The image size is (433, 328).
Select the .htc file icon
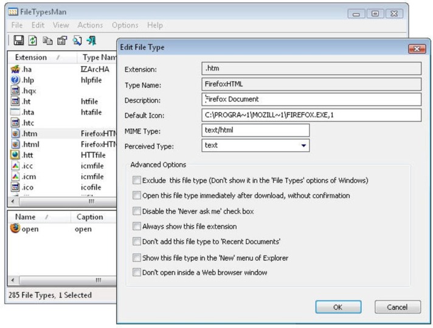15,123
